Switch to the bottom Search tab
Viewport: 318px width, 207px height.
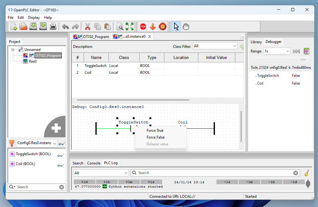pos(78,163)
